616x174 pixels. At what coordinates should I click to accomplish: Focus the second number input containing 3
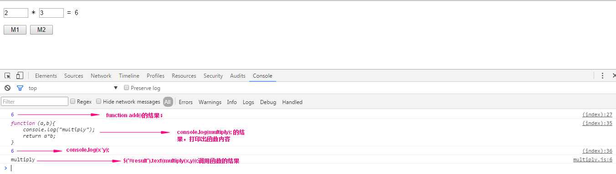[51, 13]
